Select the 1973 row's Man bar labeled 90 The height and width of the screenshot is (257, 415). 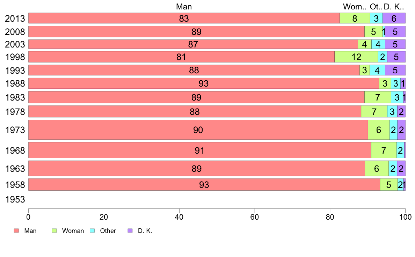[x=198, y=130]
